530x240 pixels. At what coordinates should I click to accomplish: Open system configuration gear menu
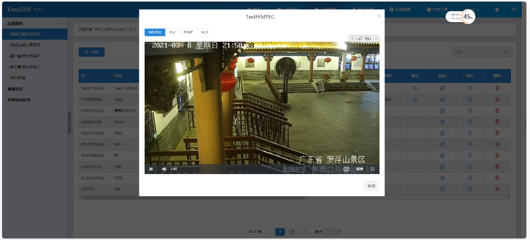pos(400,9)
